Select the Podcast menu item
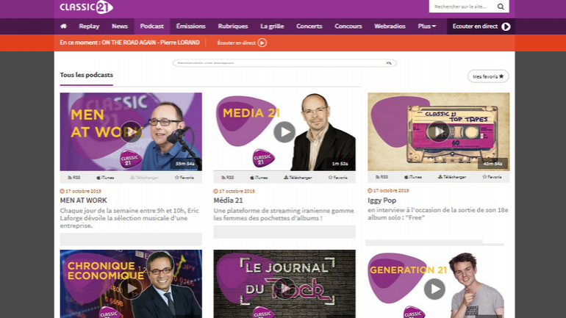Viewport: 566px width, 318px height. pos(152,26)
